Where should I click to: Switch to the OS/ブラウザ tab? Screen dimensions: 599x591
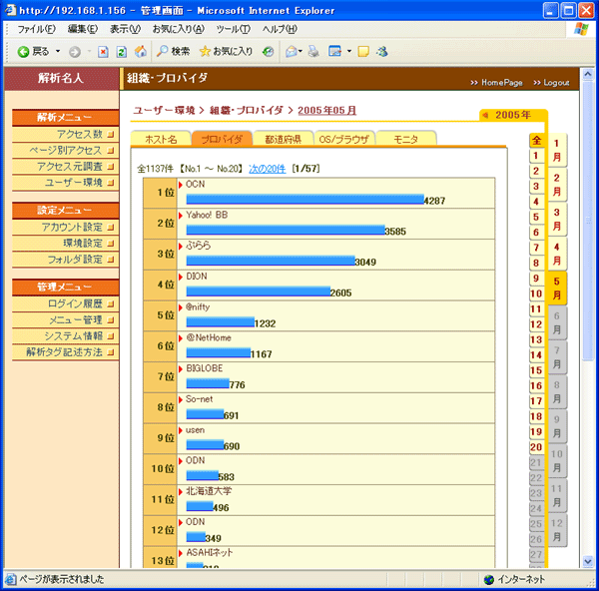pos(344,139)
